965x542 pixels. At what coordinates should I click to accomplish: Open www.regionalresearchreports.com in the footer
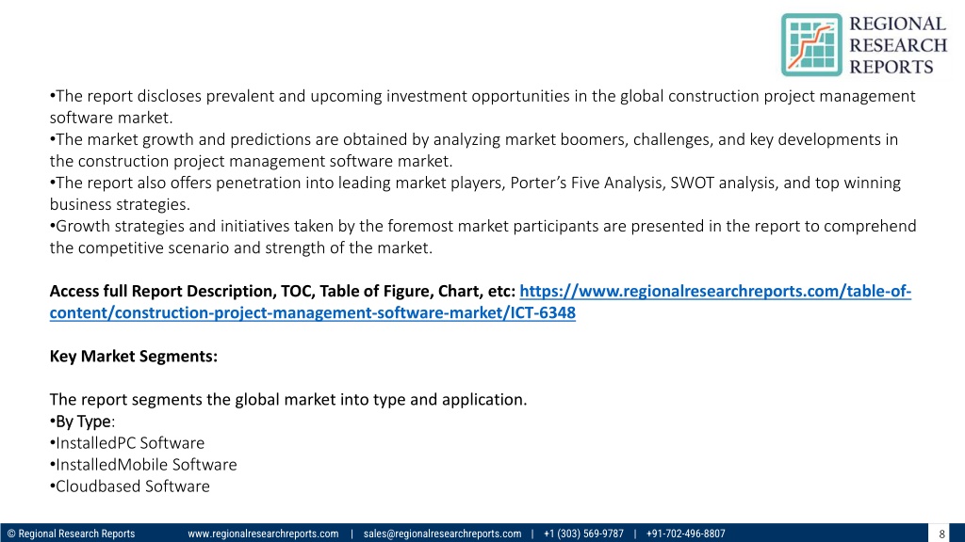(263, 534)
